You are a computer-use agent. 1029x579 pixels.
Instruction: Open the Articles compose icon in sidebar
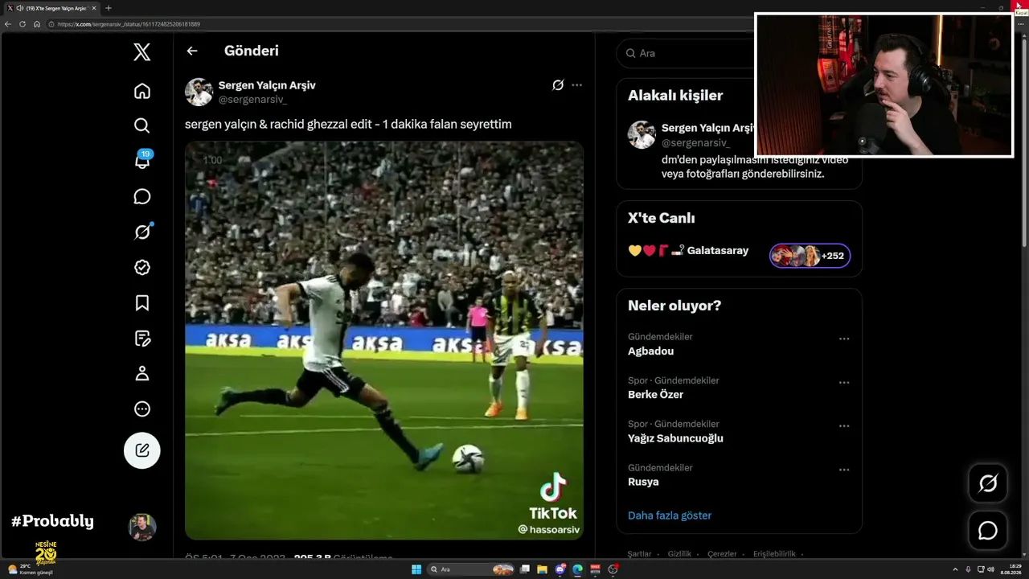[x=142, y=338]
